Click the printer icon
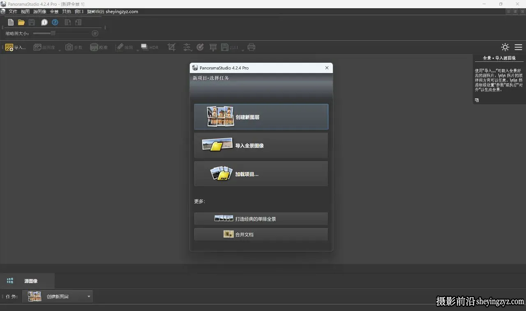The image size is (526, 311). point(251,47)
